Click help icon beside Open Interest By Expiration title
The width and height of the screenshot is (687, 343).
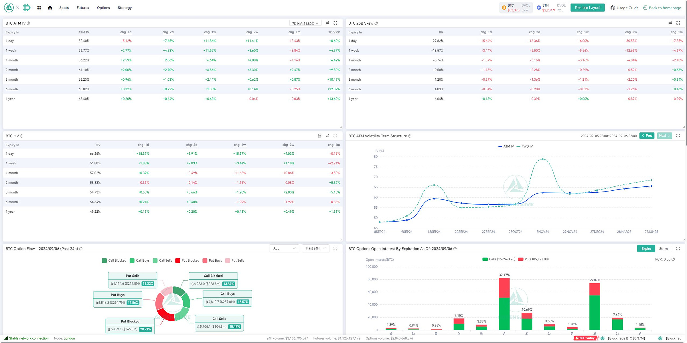455,249
